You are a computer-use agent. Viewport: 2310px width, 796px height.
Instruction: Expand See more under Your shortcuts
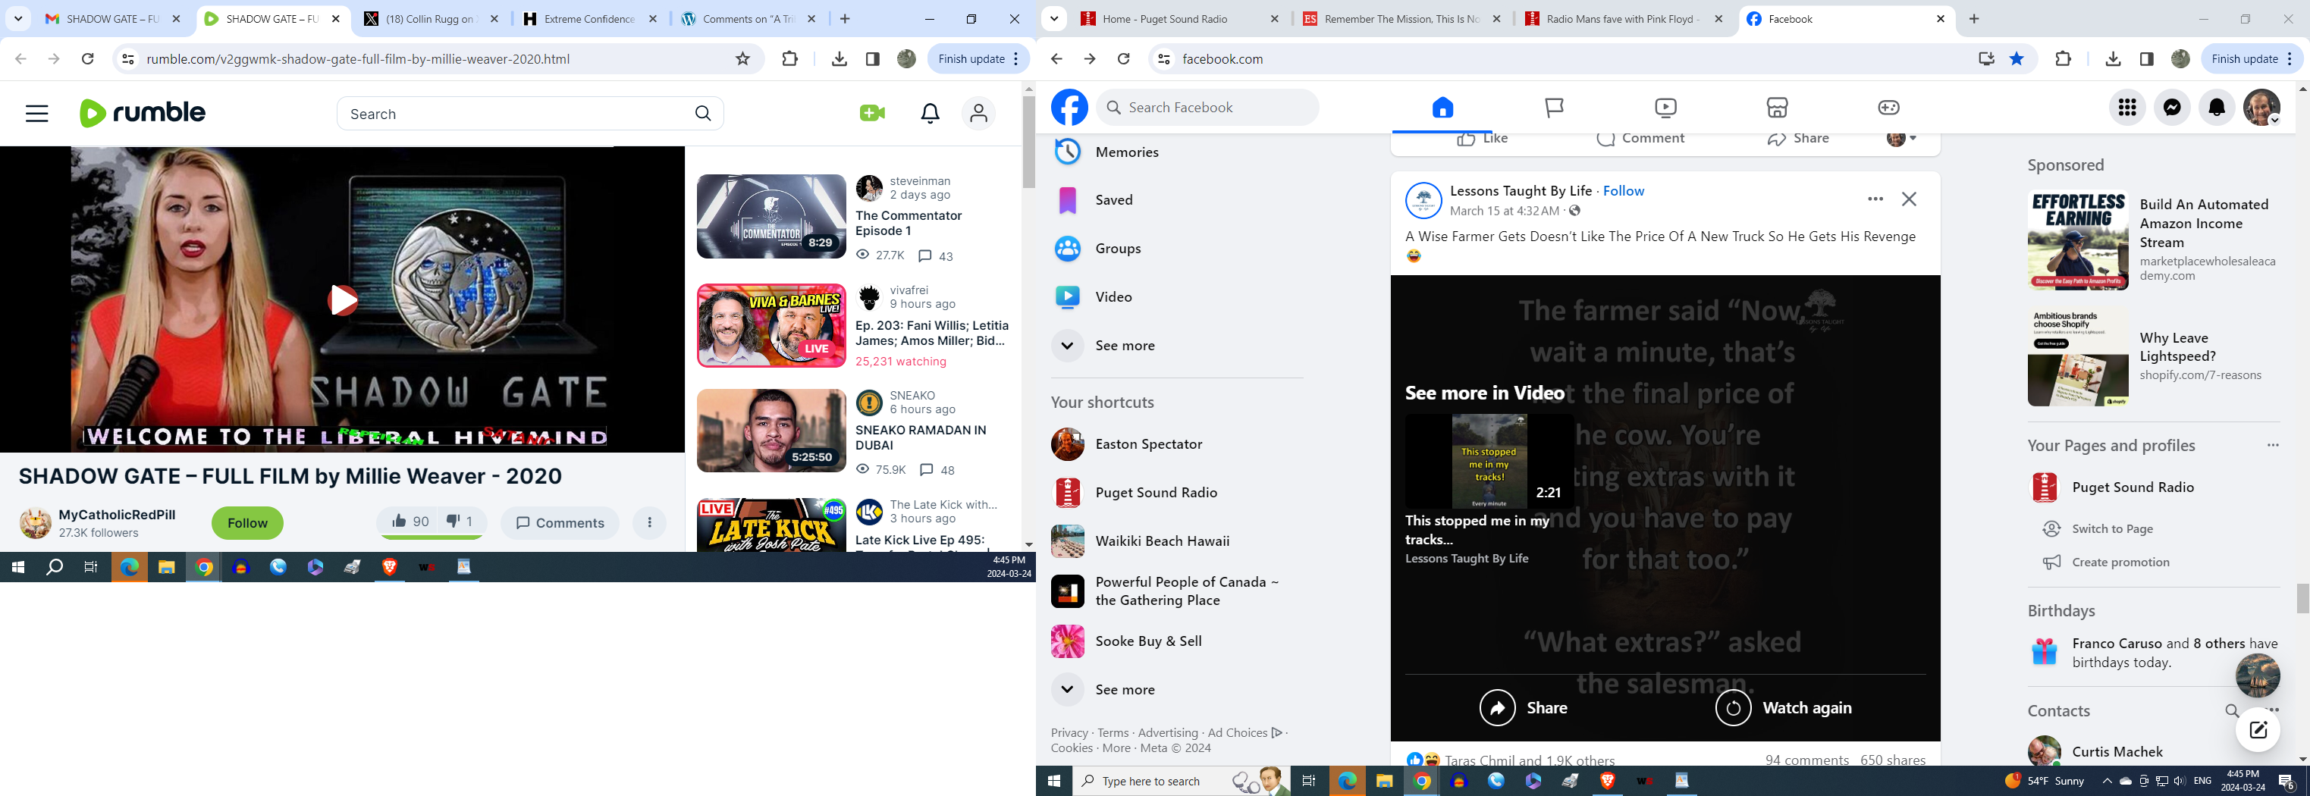coord(1125,690)
